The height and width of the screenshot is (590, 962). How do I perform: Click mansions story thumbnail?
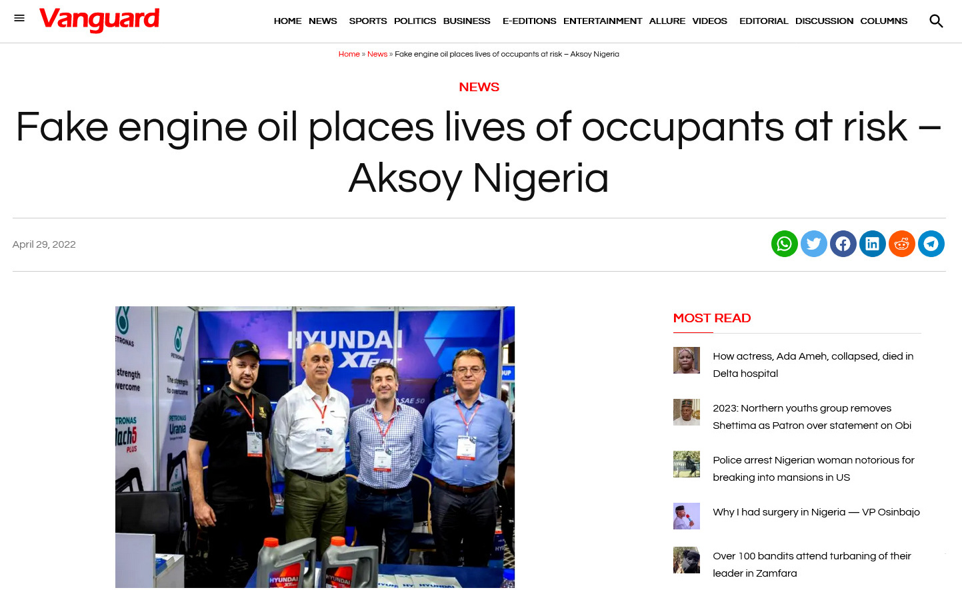(x=687, y=464)
